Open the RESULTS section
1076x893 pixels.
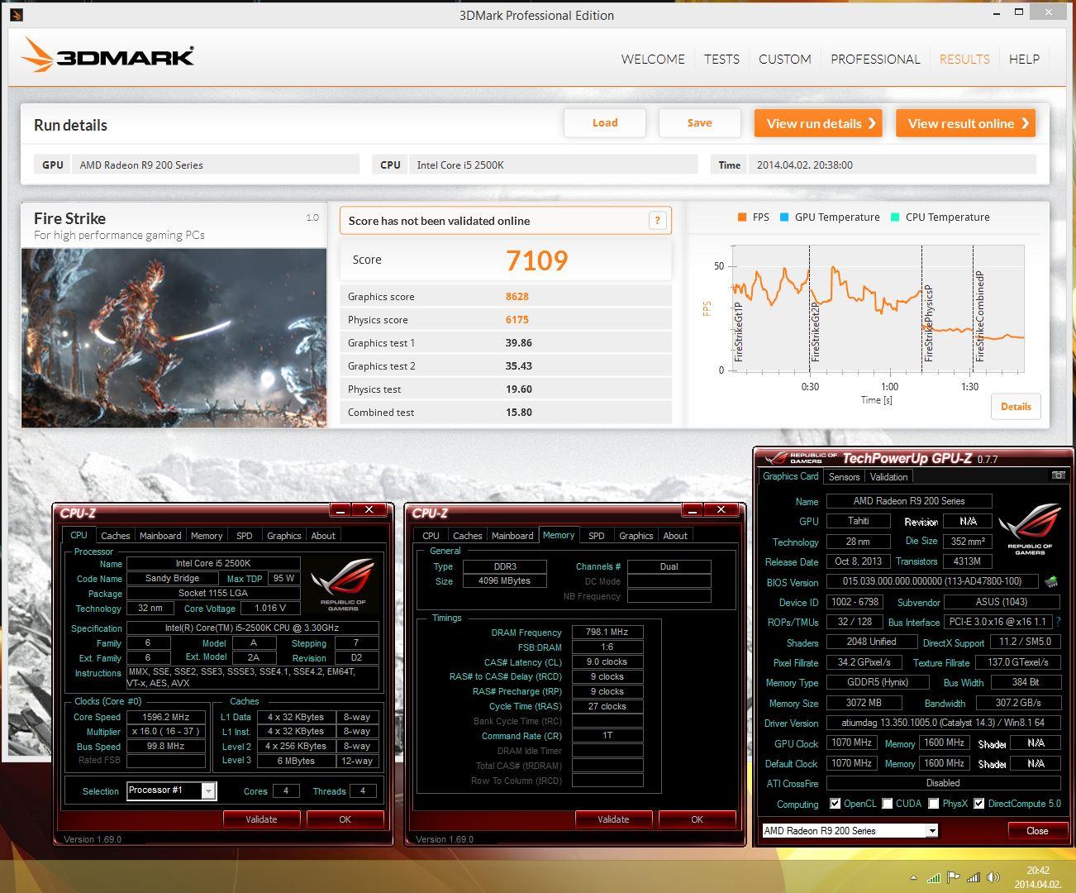[x=964, y=59]
